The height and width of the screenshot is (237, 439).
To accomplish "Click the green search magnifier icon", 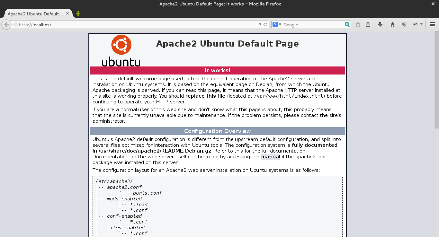I will pyautogui.click(x=347, y=24).
